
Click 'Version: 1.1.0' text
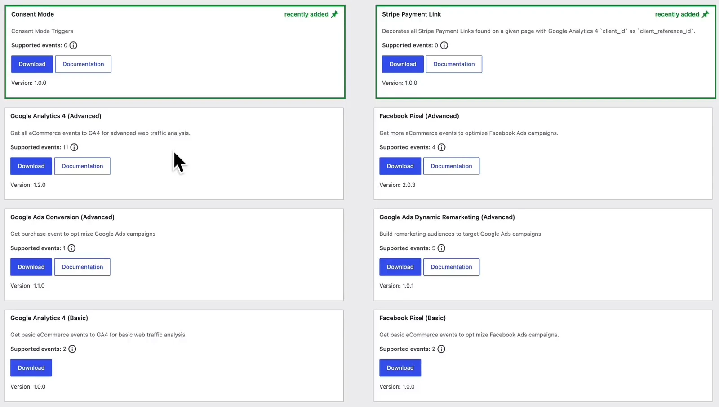point(27,286)
